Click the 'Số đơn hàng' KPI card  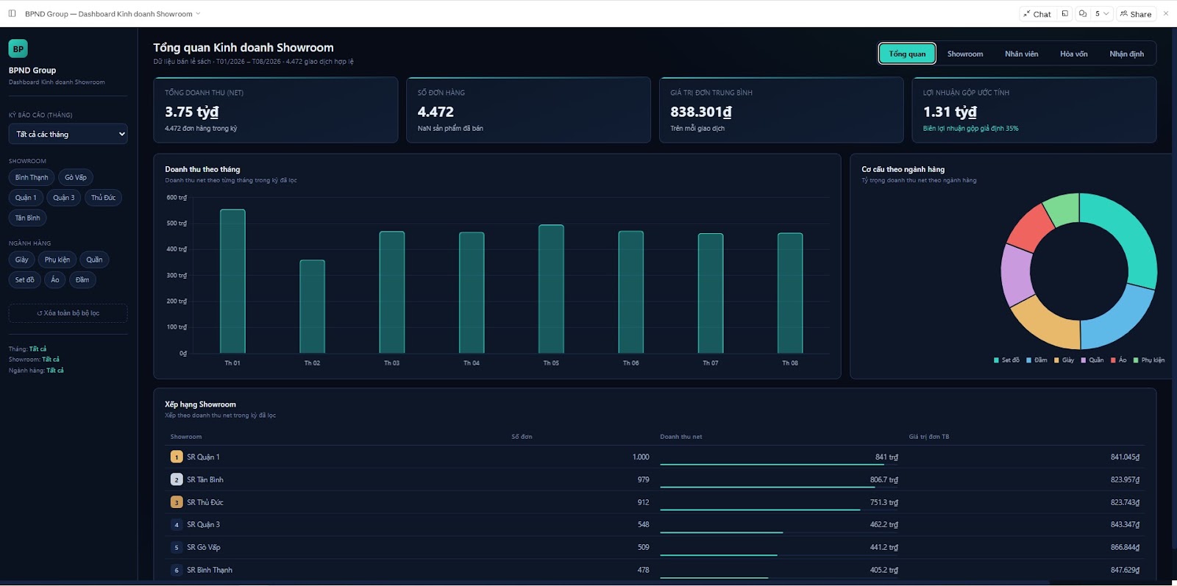click(x=528, y=110)
